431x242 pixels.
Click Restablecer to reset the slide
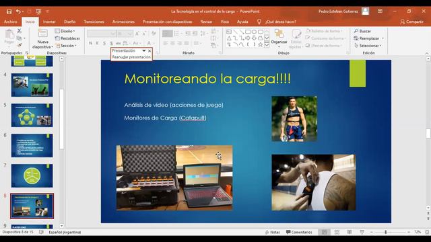(67, 38)
